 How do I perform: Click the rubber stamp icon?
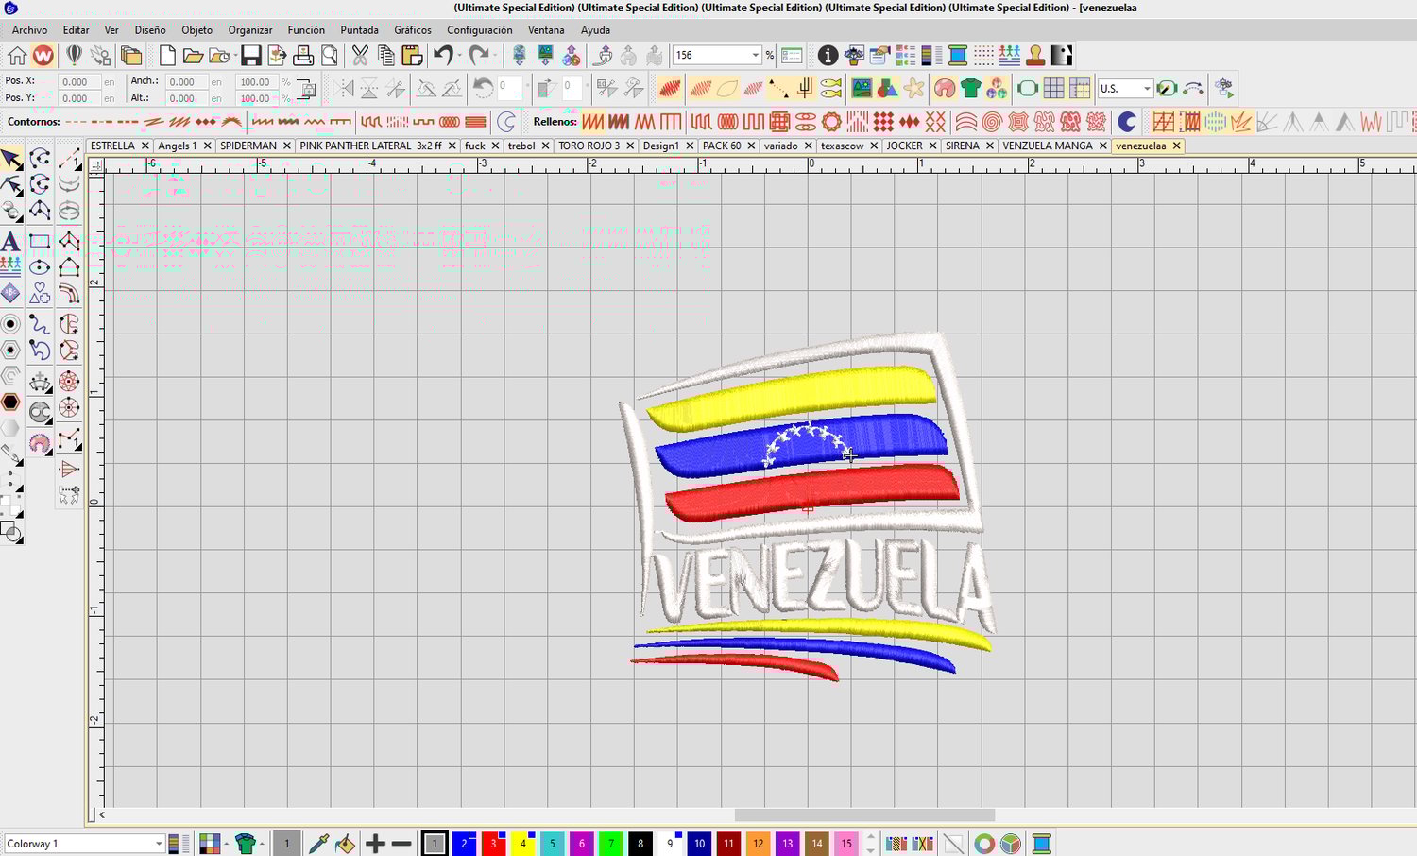tap(1035, 56)
